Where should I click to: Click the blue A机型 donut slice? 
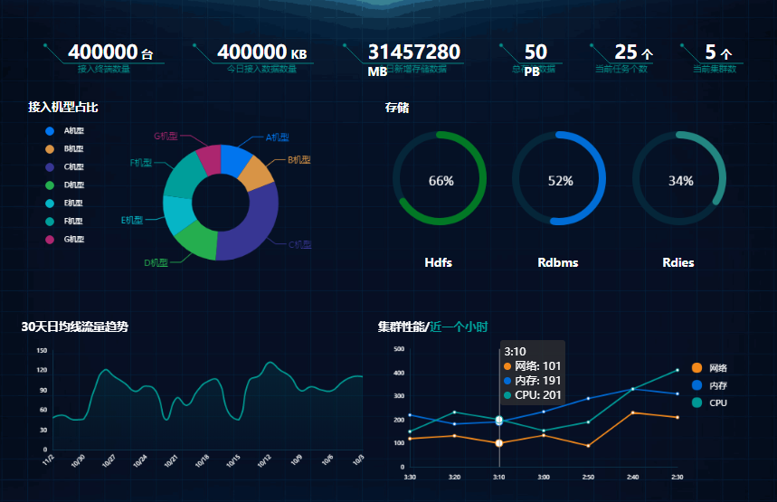[x=234, y=159]
